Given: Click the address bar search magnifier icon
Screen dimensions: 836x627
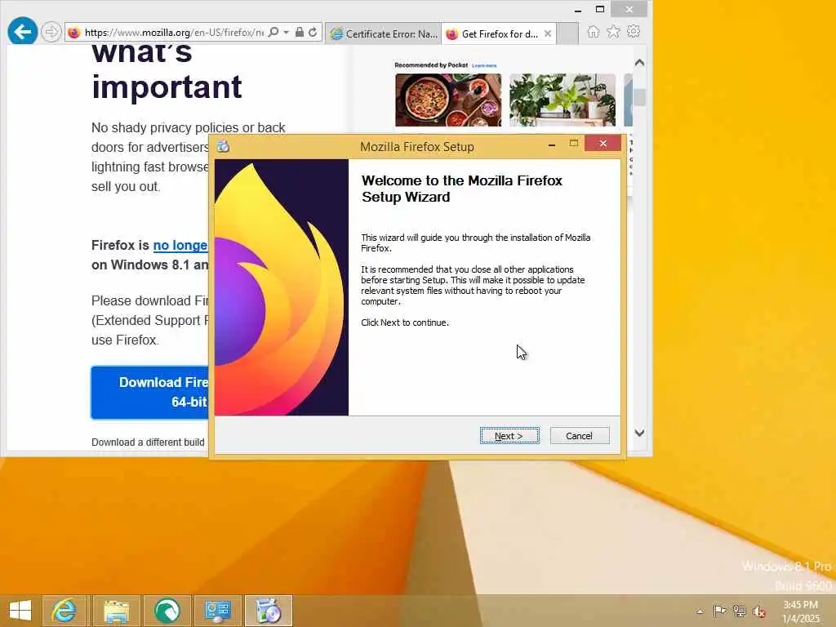Looking at the screenshot, I should click(273, 33).
